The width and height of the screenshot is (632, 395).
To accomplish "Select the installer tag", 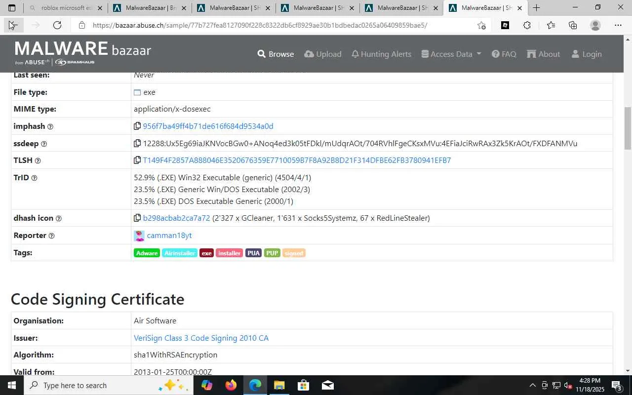I will point(229,253).
